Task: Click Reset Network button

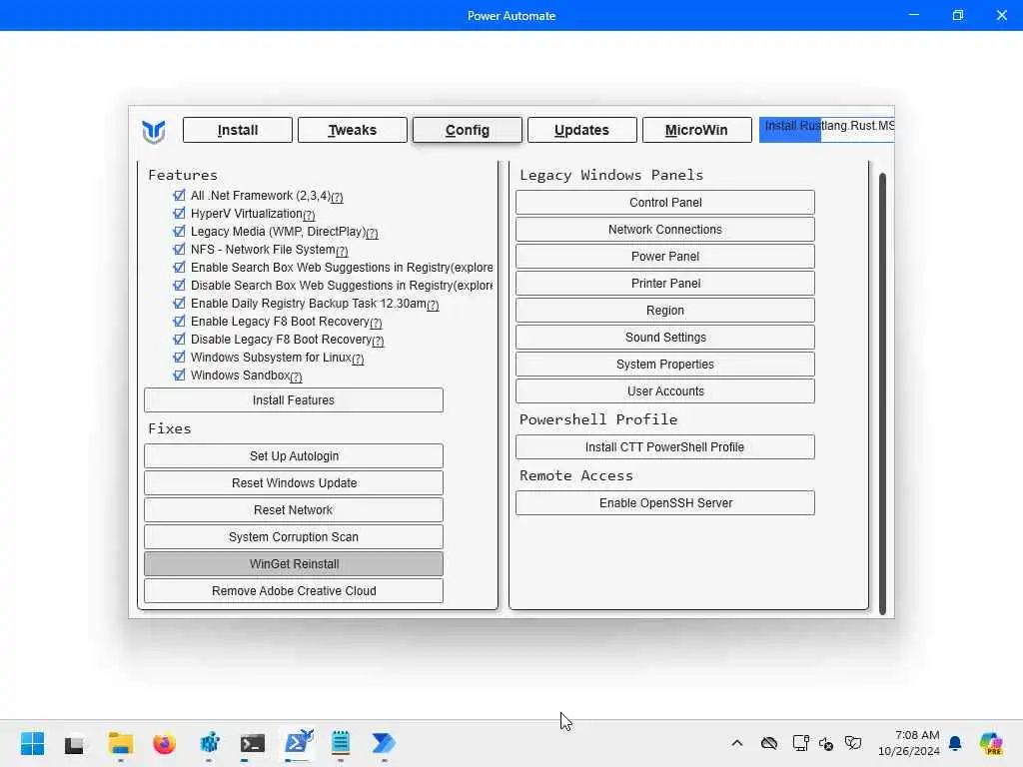Action: (x=294, y=510)
